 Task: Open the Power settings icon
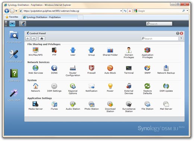(x=110, y=88)
